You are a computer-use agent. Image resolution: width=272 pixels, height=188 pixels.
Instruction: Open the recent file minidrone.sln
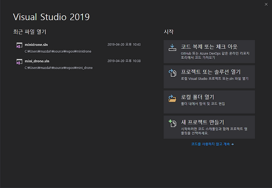(x=79, y=48)
